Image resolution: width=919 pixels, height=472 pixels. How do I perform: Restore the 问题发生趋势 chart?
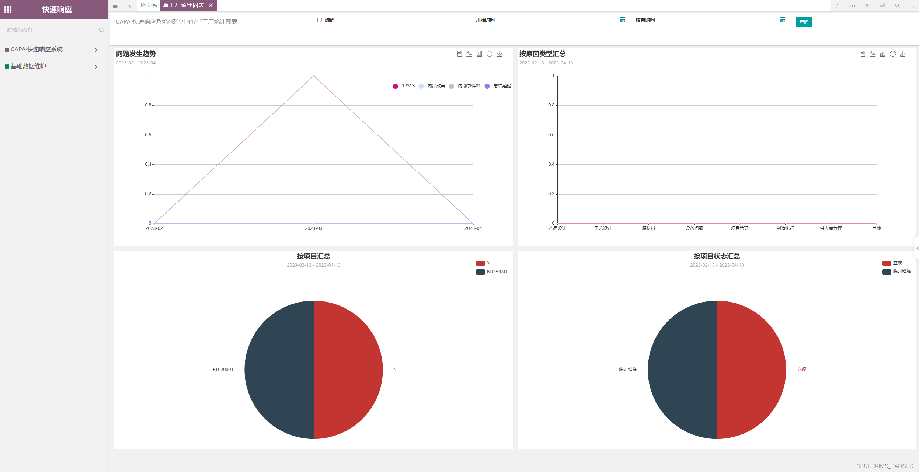[x=489, y=54]
